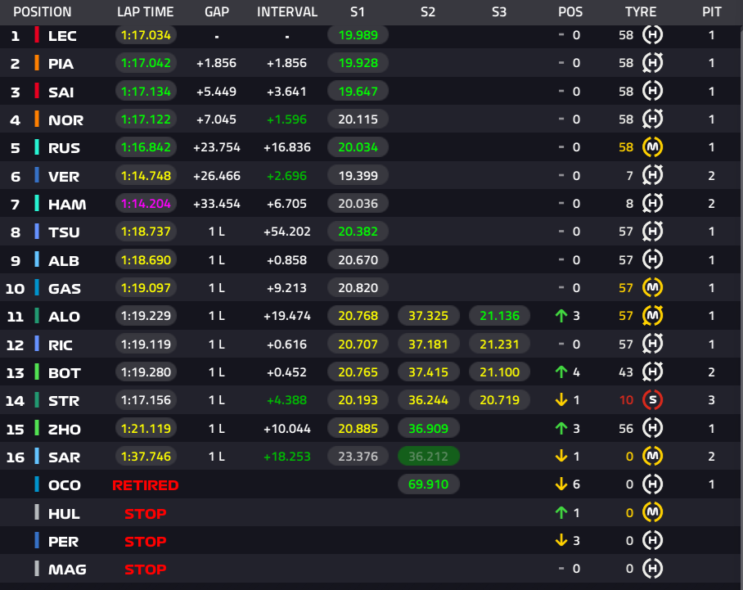Click the green up arrow in ZHO row
This screenshot has width=743, height=590.
pos(561,429)
